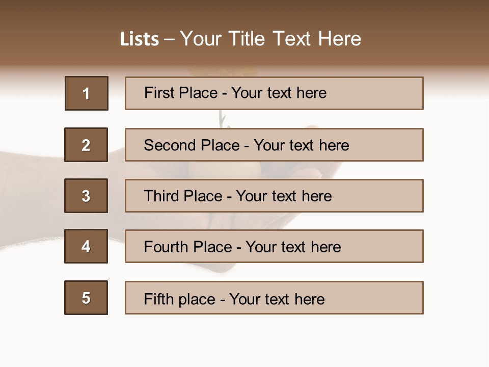Select the number 4 box

tap(86, 246)
